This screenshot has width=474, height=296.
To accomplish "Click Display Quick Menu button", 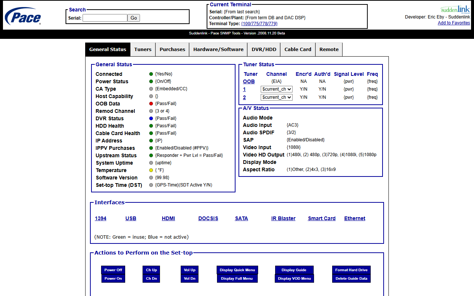I will pyautogui.click(x=237, y=270).
